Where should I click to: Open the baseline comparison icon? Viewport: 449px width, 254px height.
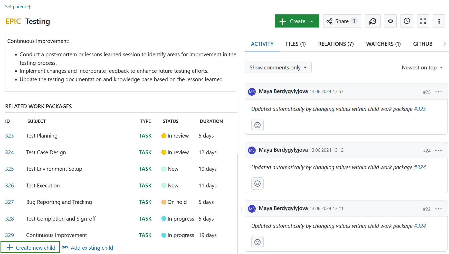click(x=373, y=21)
